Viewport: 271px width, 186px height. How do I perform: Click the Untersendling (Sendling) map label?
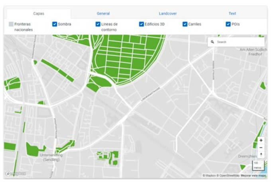51,157
